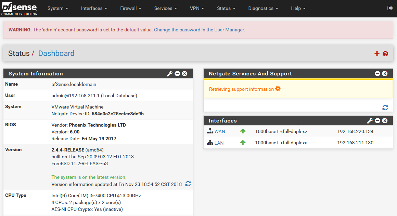Click the orange gear beside Retrieving support information

click(278, 89)
